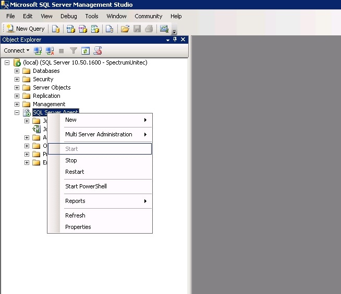Choose Refresh from the context menu
Image resolution: width=341 pixels, height=294 pixels.
(x=100, y=215)
